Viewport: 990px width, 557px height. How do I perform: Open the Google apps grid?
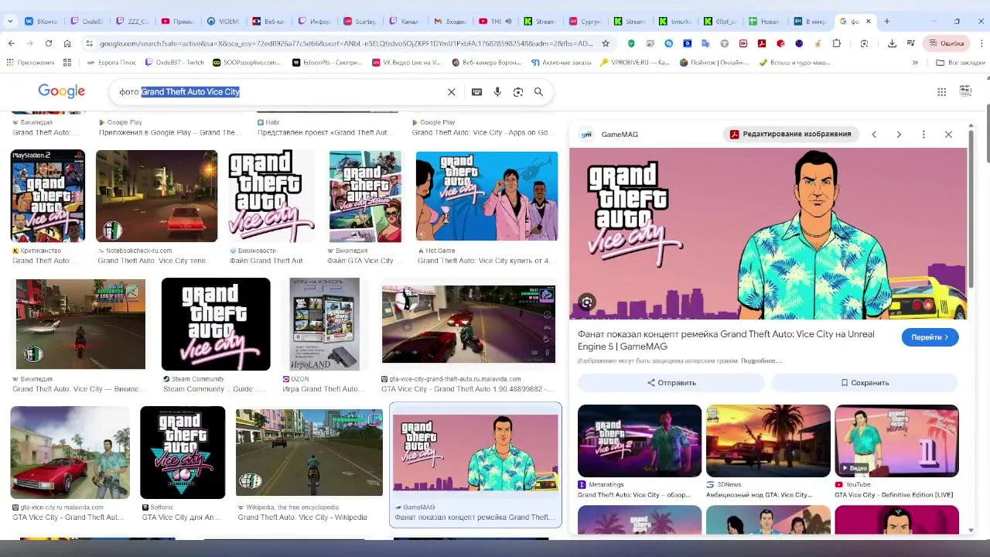(941, 92)
